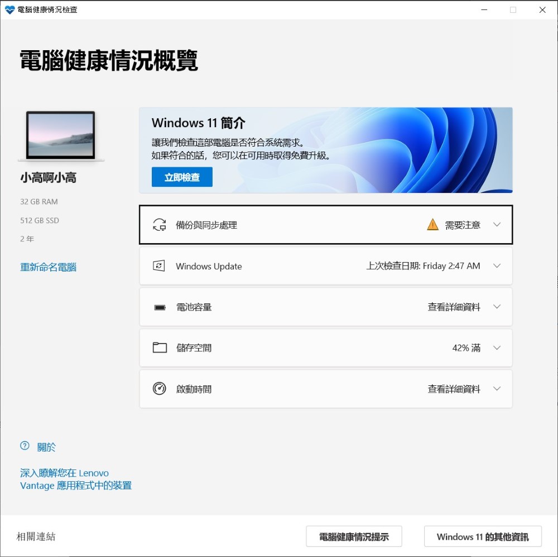Click the 儲存空間 label

pos(194,347)
